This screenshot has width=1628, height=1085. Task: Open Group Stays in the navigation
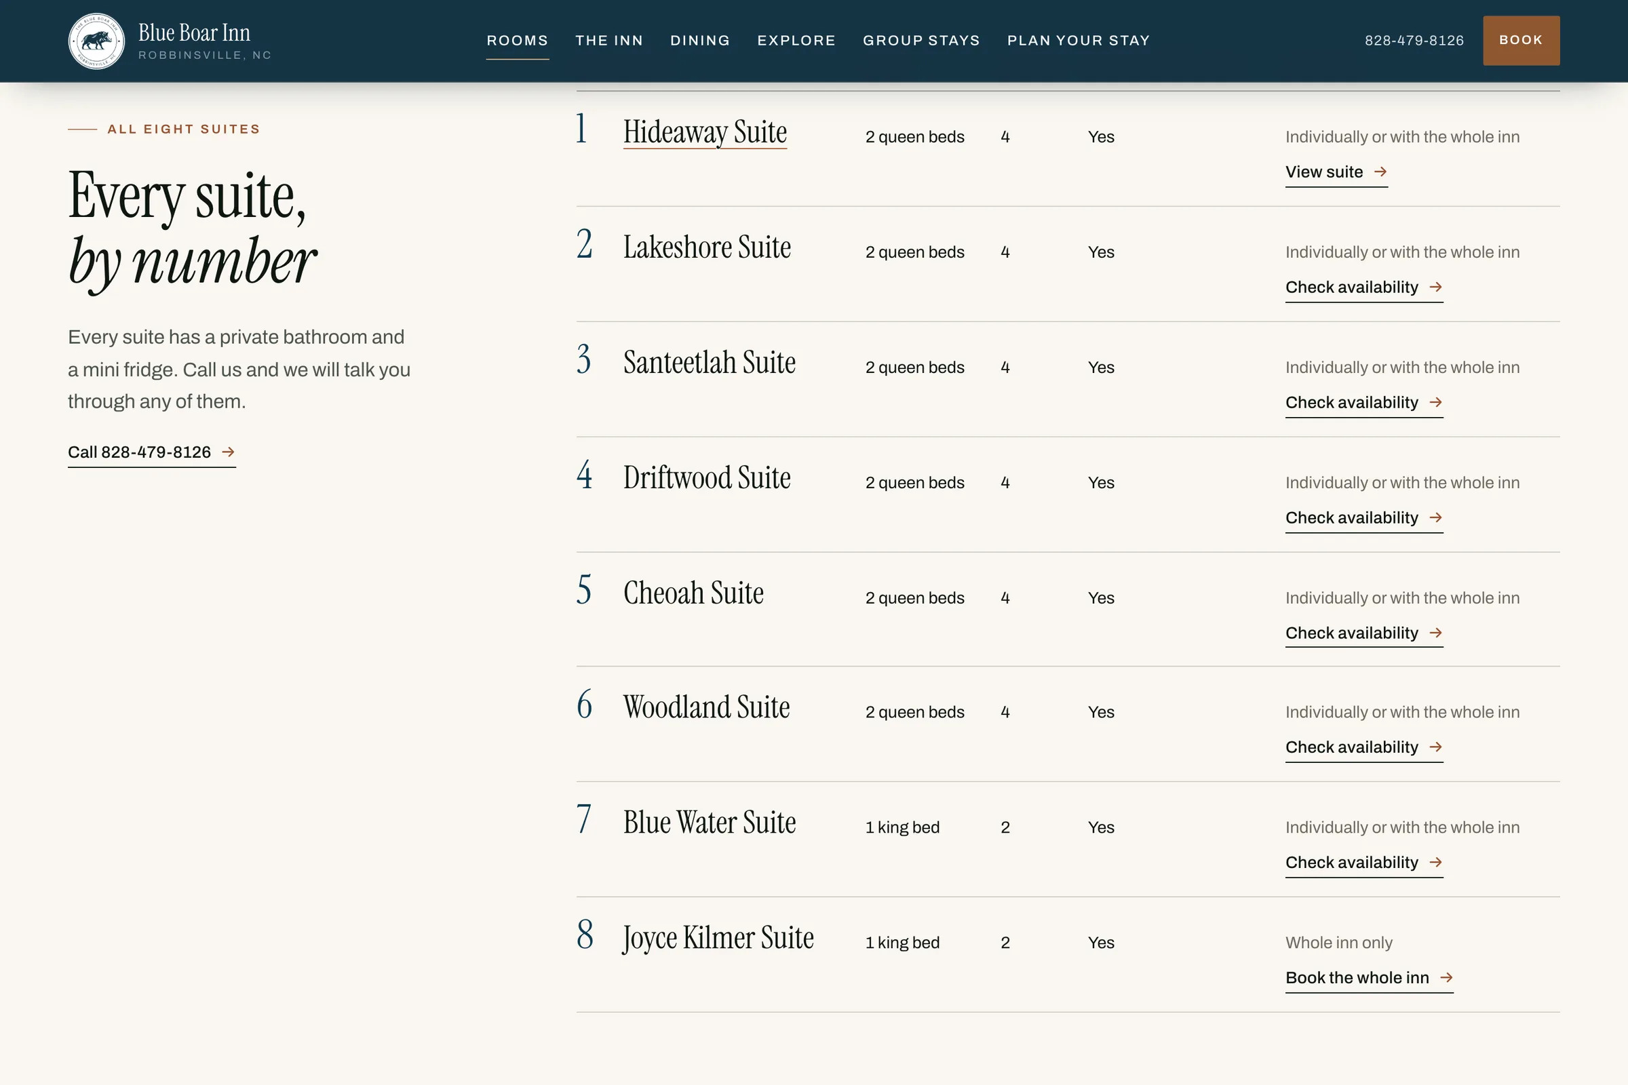(921, 41)
